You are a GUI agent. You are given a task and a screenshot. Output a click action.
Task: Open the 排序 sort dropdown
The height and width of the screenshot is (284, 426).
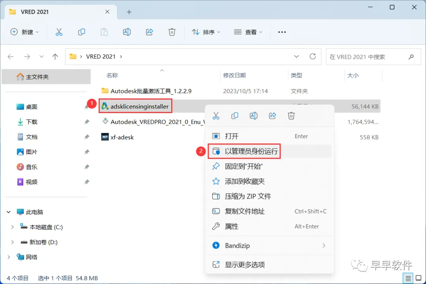coord(206,32)
